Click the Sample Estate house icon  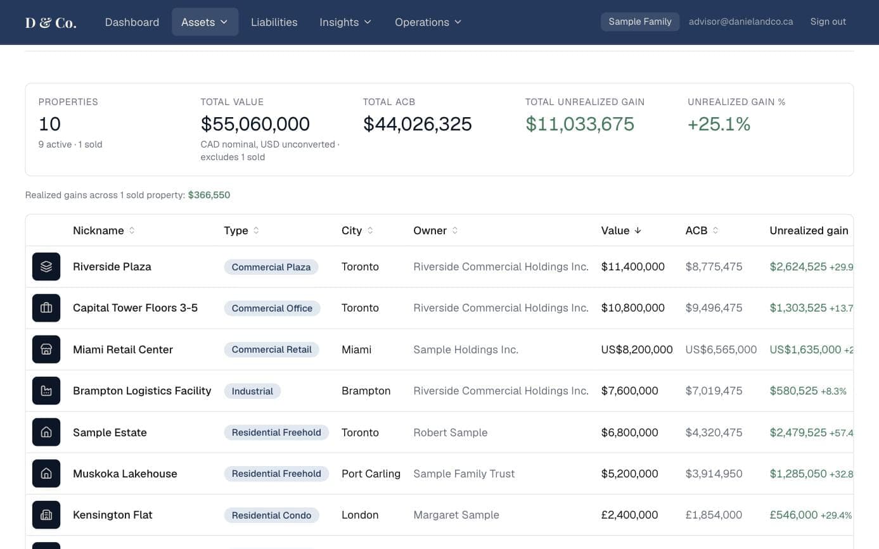46,432
